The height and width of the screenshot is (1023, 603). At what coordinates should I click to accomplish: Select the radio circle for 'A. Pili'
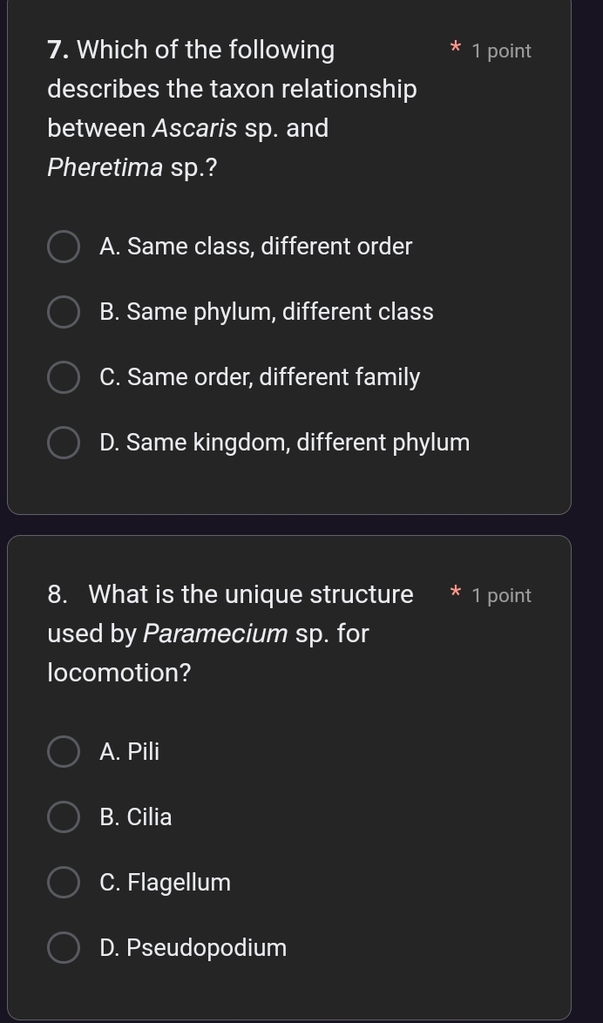(x=63, y=751)
